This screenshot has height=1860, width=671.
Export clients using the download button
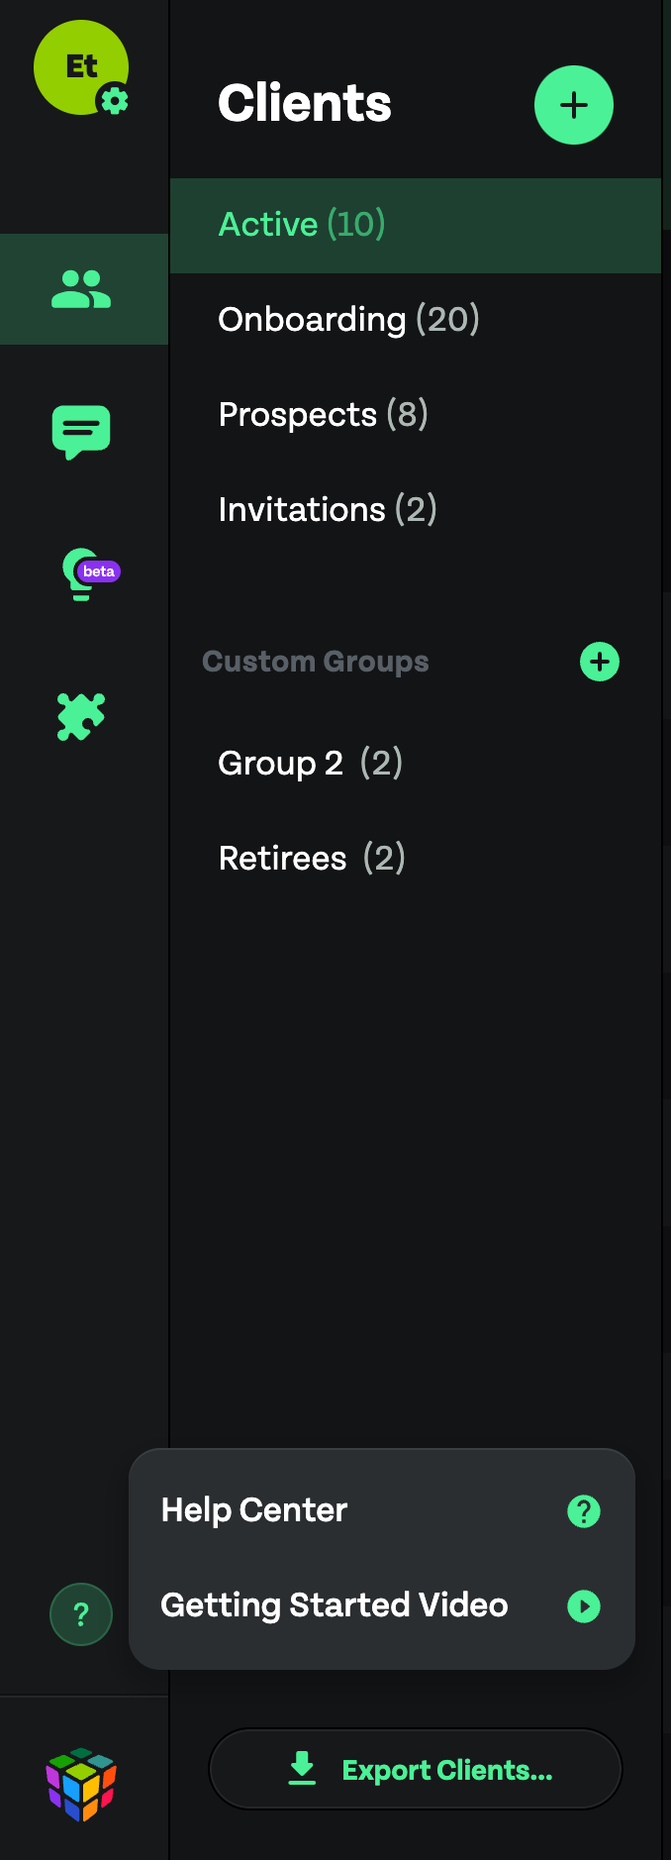415,1769
